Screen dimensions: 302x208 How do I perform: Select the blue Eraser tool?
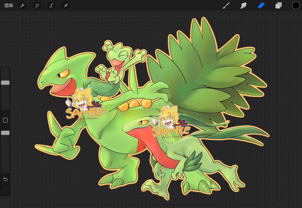(261, 6)
